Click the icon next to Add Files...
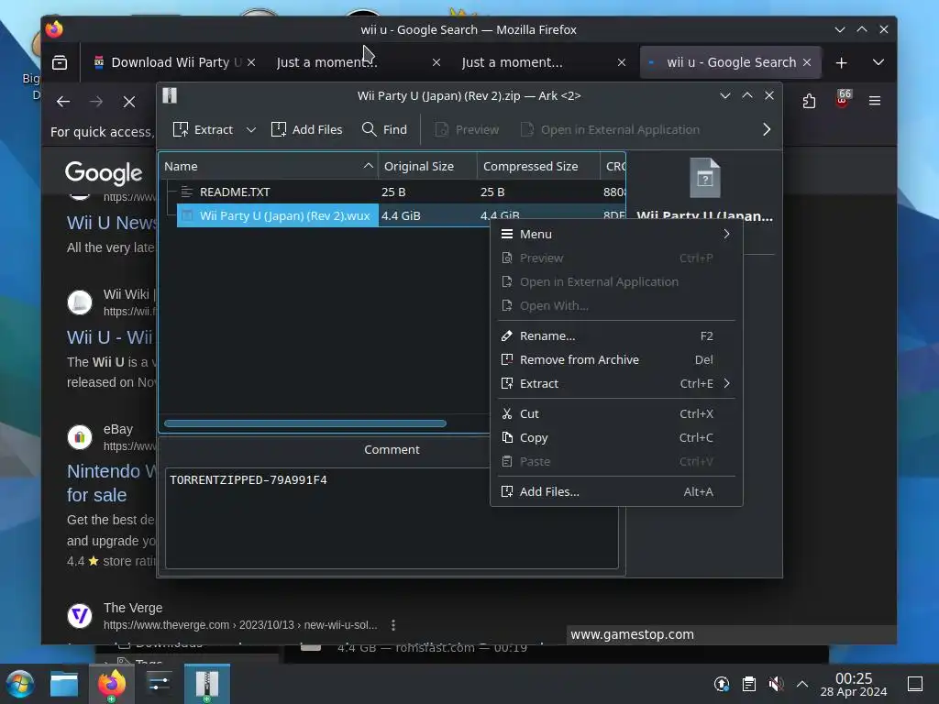Image resolution: width=939 pixels, height=704 pixels. coord(506,491)
